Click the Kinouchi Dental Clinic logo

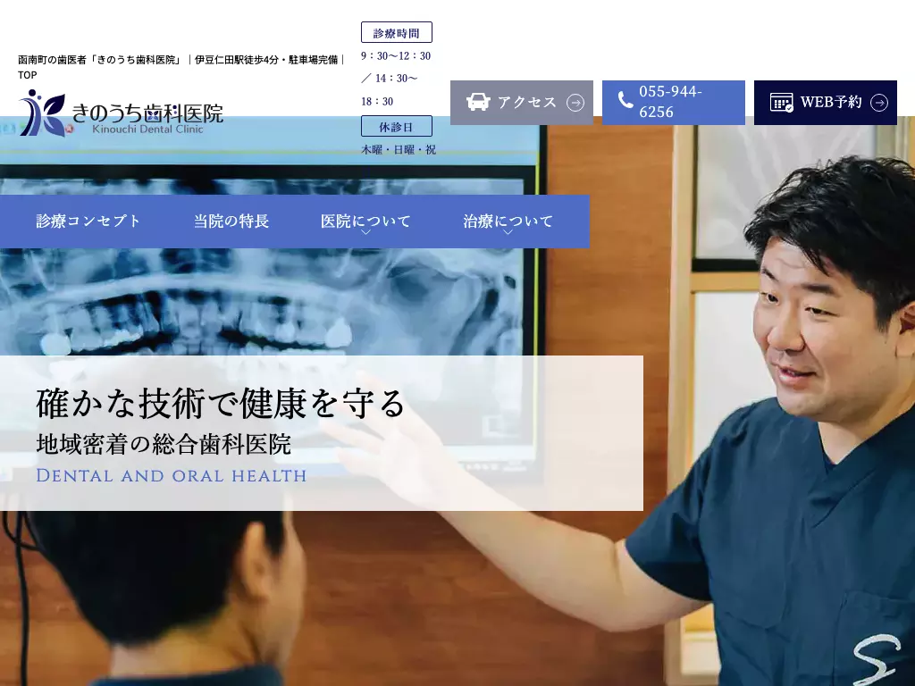coord(121,113)
